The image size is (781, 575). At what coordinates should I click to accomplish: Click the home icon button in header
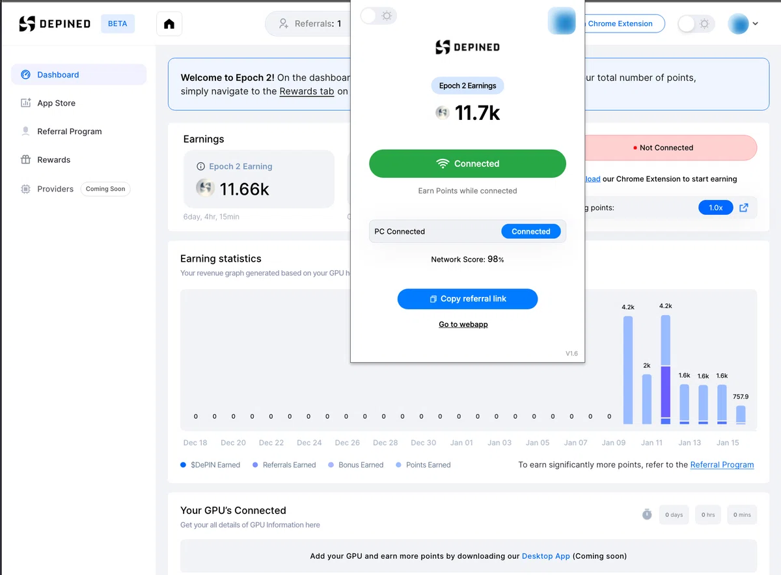(169, 24)
